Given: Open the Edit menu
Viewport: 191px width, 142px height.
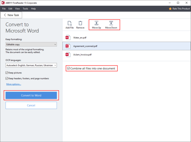Looking at the screenshot, I should pyautogui.click(x=10, y=9).
